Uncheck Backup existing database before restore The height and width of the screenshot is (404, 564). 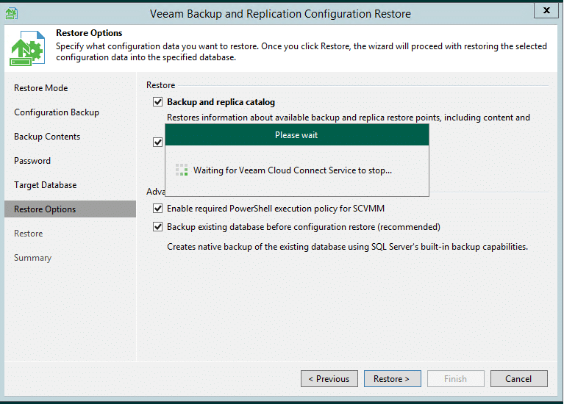point(157,227)
